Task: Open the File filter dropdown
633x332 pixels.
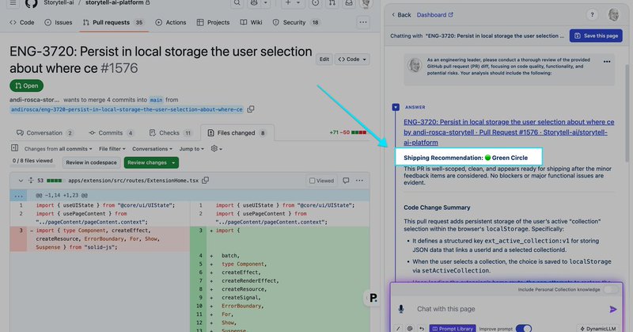Action: coord(112,149)
